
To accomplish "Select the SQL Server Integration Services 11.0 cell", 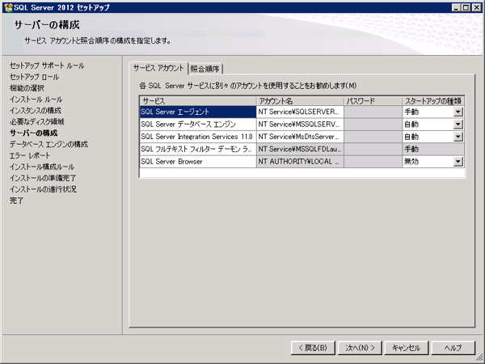I will (198, 137).
